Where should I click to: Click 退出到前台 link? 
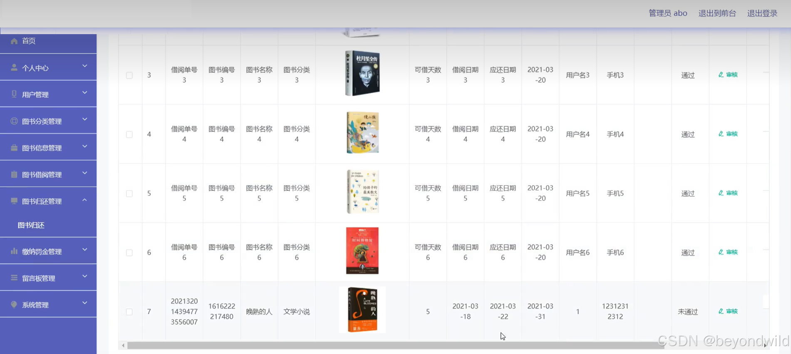pyautogui.click(x=717, y=13)
